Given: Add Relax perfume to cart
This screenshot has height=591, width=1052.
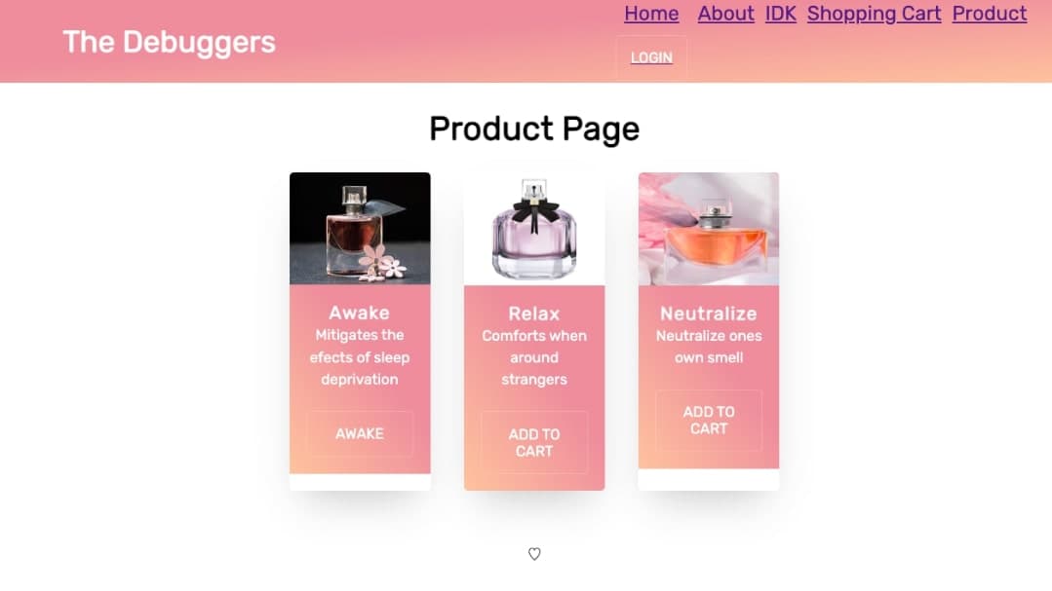Looking at the screenshot, I should [x=534, y=442].
